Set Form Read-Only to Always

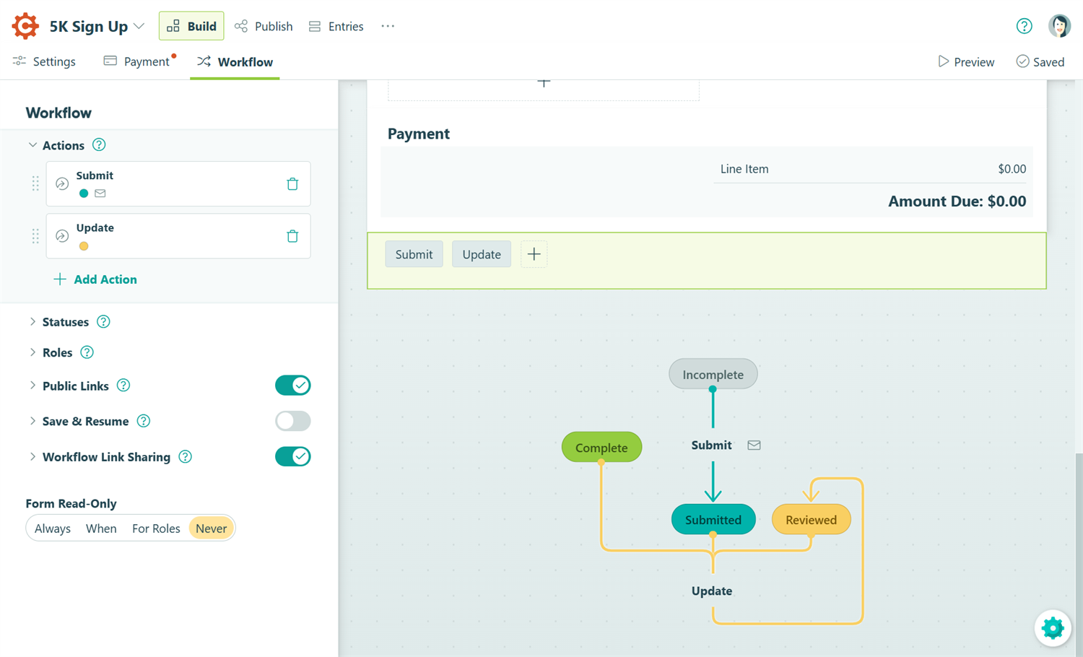[53, 528]
